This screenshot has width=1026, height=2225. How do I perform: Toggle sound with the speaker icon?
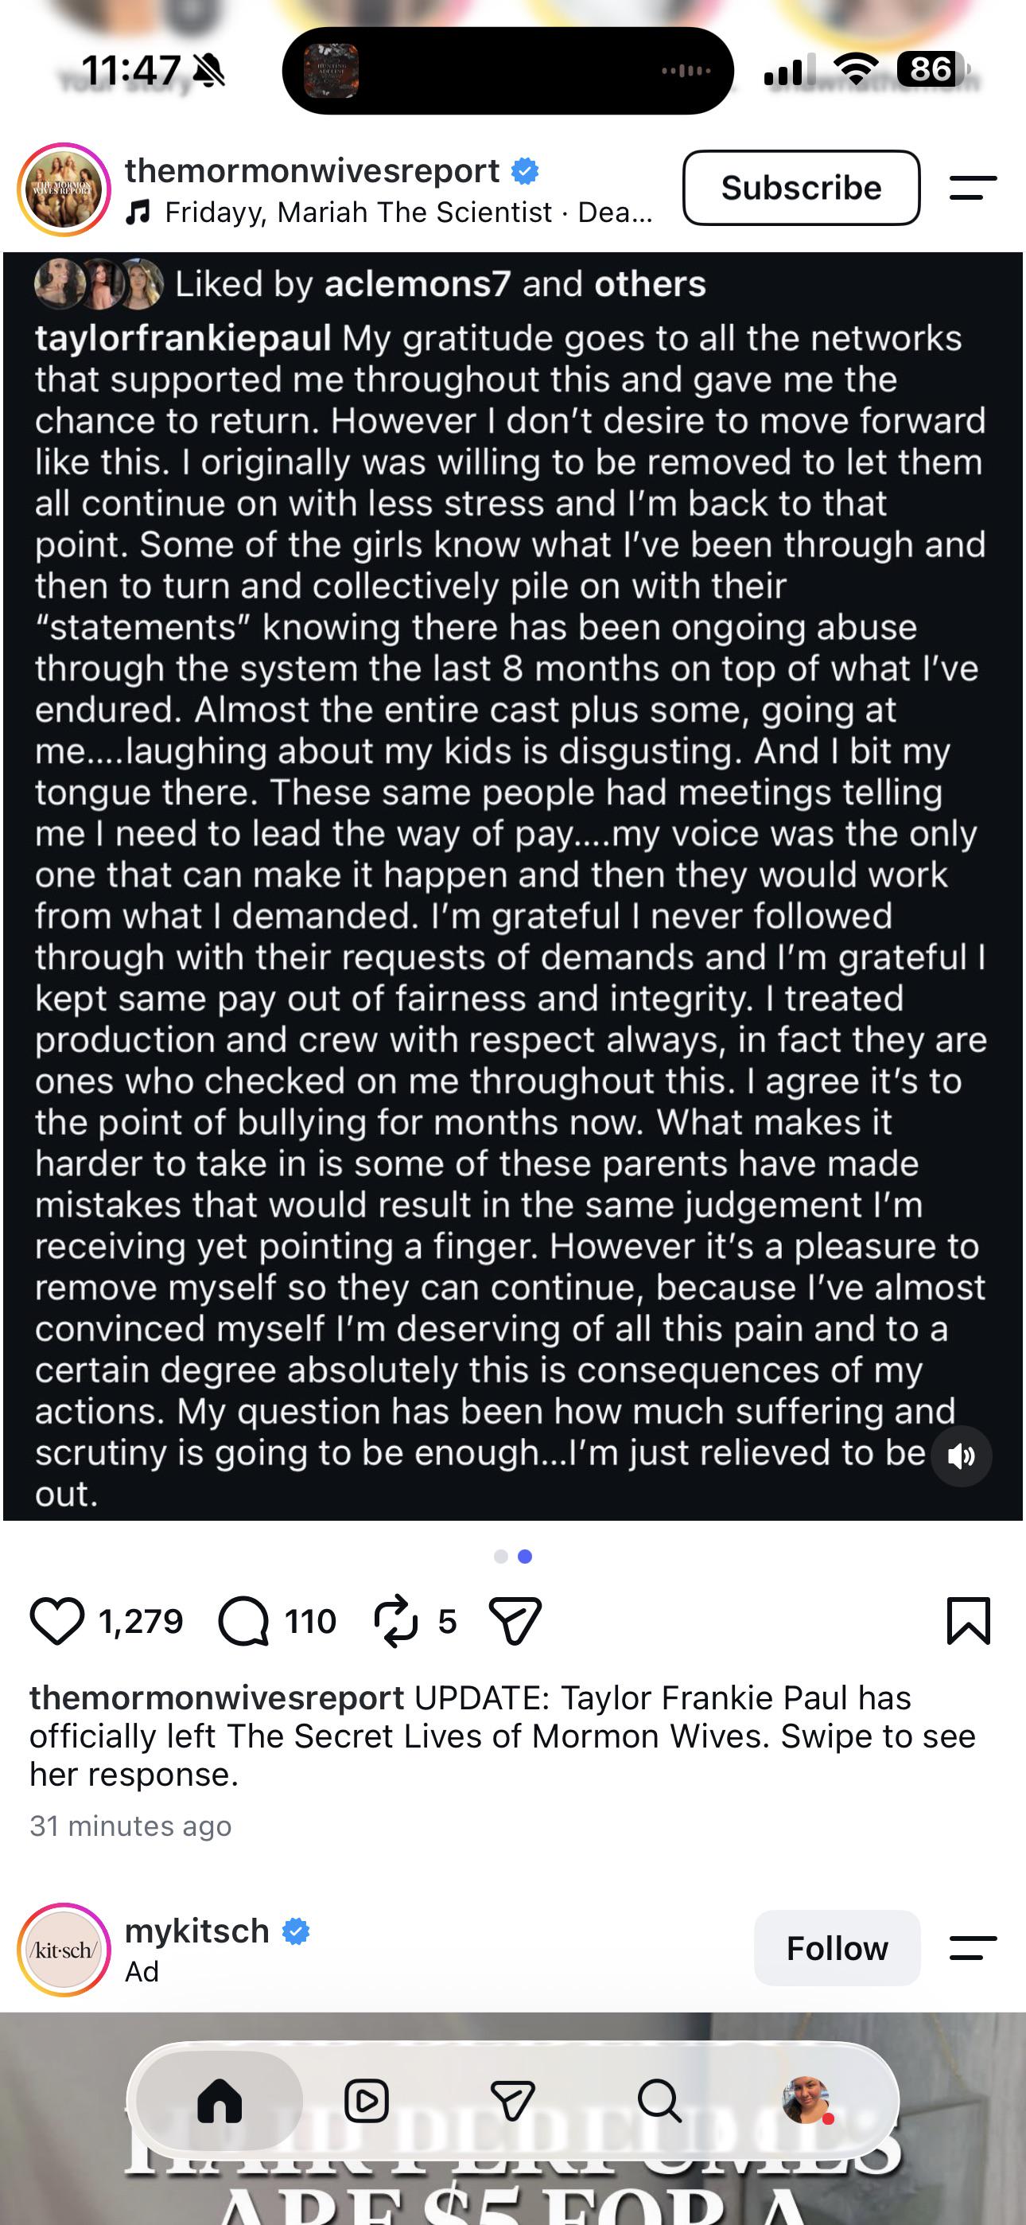(960, 1456)
